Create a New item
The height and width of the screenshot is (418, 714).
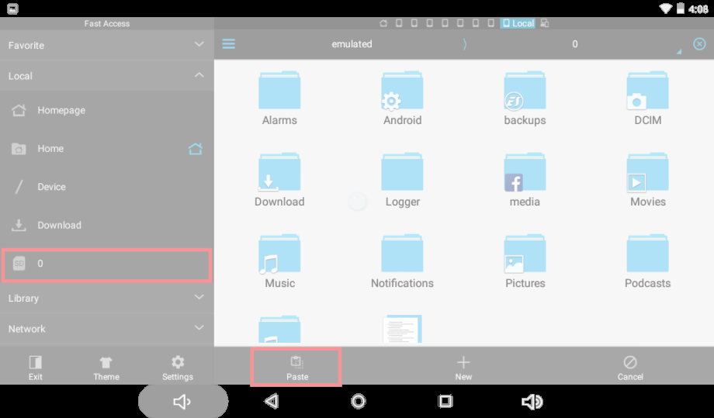coord(463,368)
